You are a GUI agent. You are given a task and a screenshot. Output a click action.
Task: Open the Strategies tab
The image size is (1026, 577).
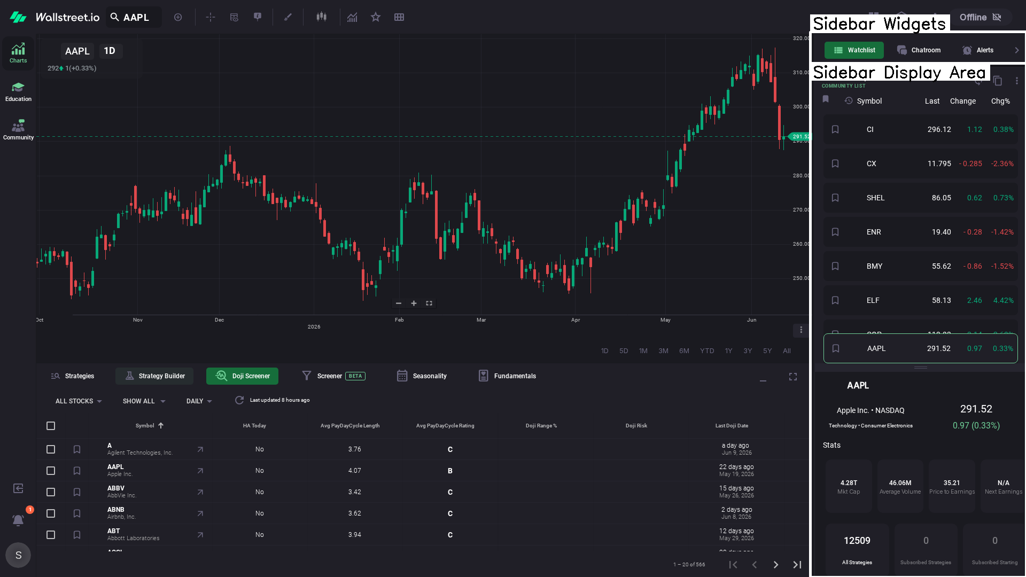pyautogui.click(x=73, y=376)
